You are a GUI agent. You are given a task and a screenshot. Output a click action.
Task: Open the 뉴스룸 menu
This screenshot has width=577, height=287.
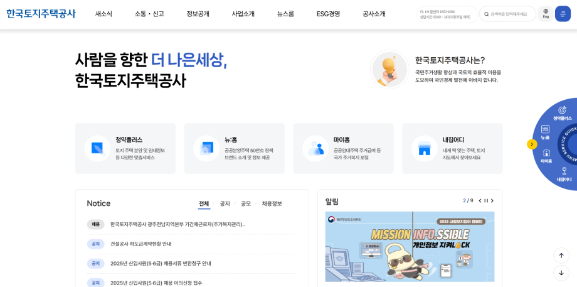285,14
